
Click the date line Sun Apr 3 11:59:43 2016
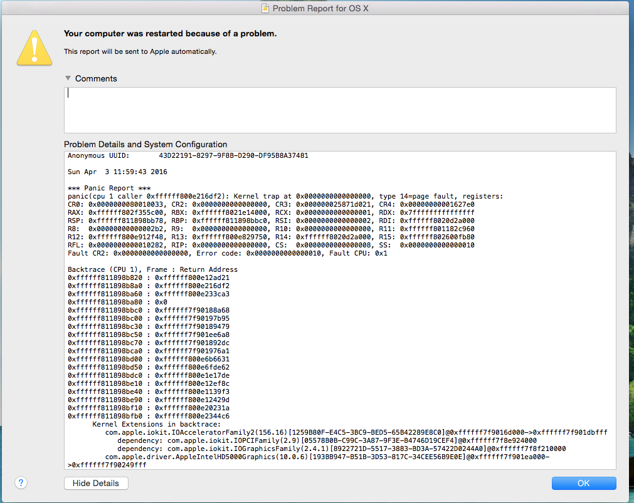pyautogui.click(x=117, y=172)
